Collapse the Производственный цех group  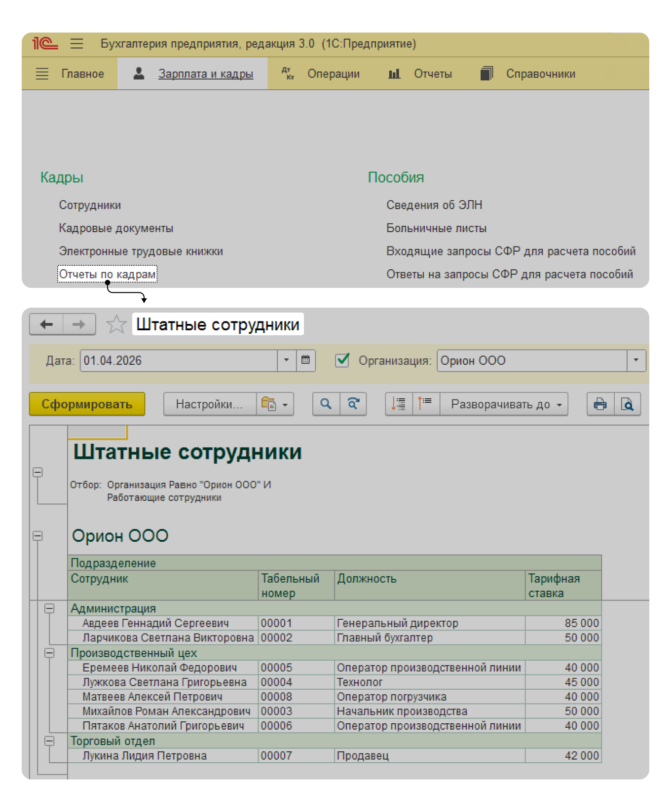(x=49, y=653)
